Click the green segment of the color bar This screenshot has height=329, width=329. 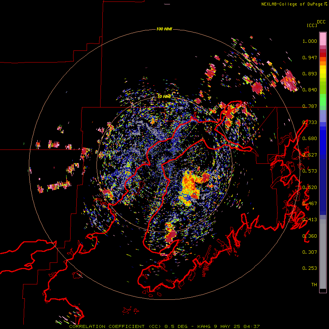pos(323,100)
